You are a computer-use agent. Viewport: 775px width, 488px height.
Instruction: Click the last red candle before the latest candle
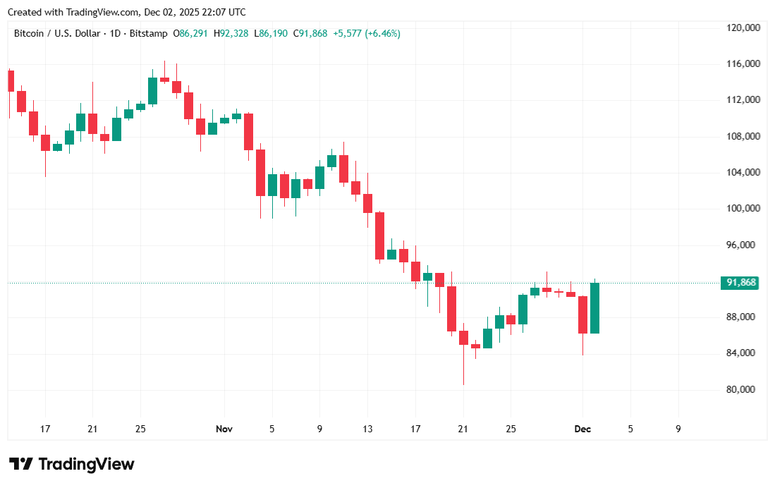tap(583, 315)
